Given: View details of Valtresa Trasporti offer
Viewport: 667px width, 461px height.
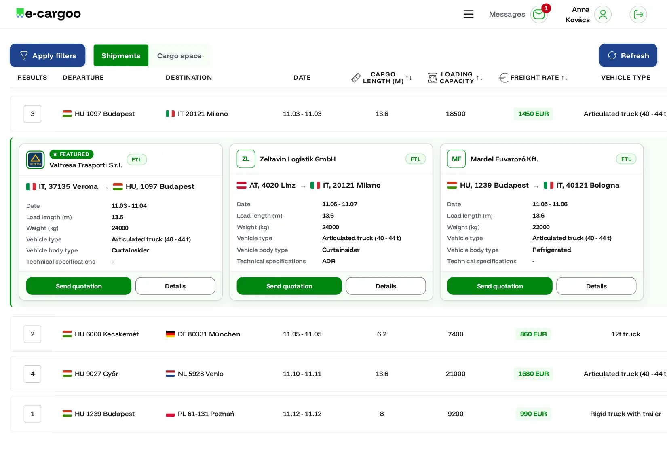Looking at the screenshot, I should click(x=175, y=286).
